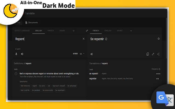The height and width of the screenshot is (109, 175).
Task: Click the 'be remorseful' synonym chip
Action: point(48,90)
